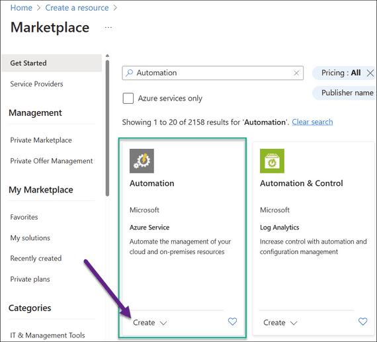Select IT & Management Tools category

[x=48, y=335]
